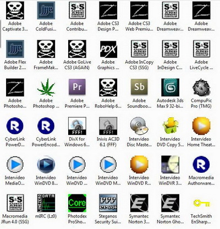Open the Adobe Soundbooth Sb icon

(139, 87)
